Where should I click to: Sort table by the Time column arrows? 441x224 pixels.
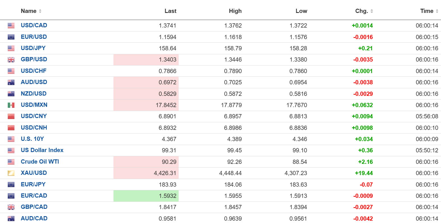point(437,11)
